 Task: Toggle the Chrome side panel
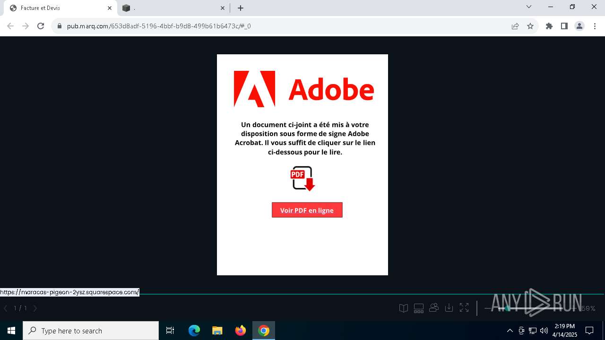(x=564, y=26)
